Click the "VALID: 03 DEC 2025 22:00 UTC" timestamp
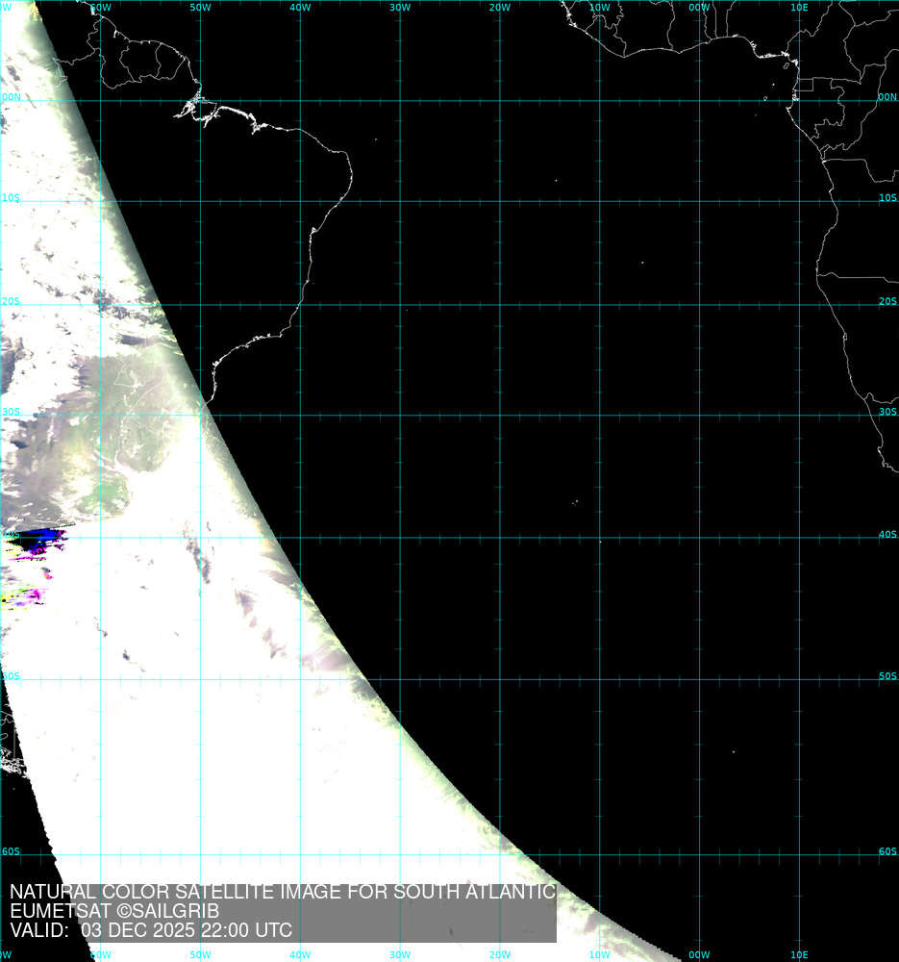The image size is (899, 962). pos(151,930)
